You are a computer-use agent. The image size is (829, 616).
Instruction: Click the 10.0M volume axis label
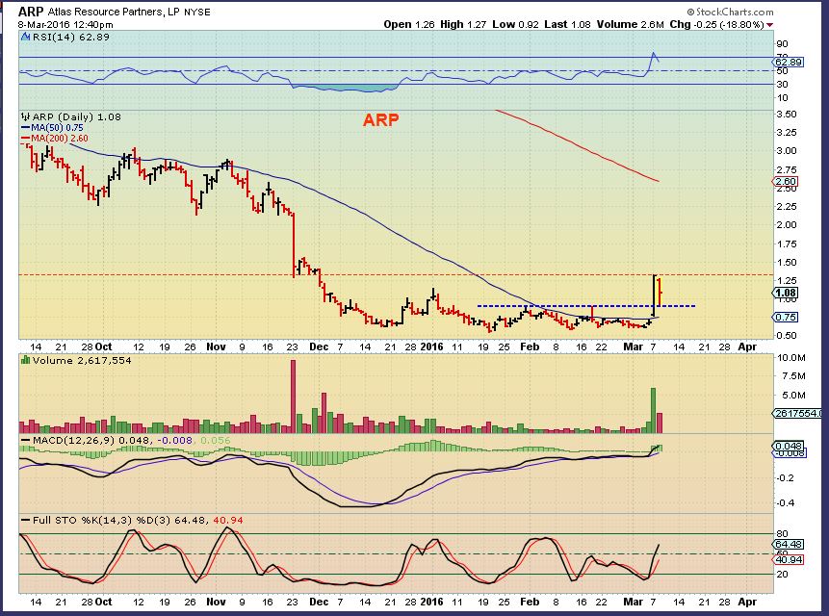click(790, 358)
